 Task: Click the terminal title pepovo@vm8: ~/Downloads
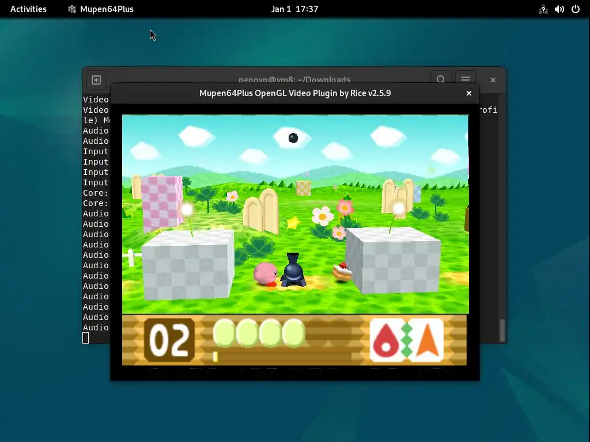[x=294, y=79]
